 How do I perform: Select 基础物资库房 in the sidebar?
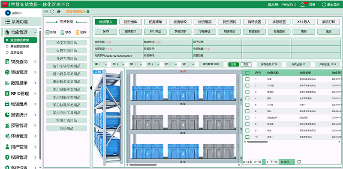click(x=19, y=47)
